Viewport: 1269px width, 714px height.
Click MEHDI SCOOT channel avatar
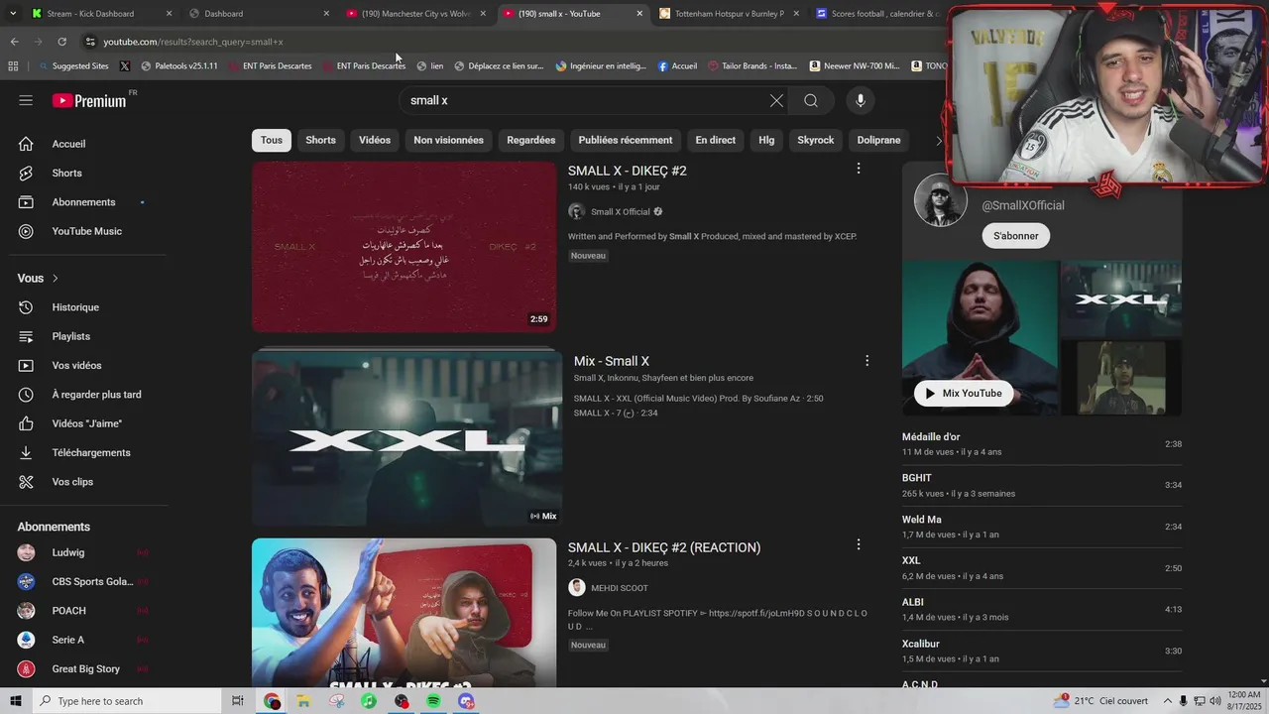576,587
